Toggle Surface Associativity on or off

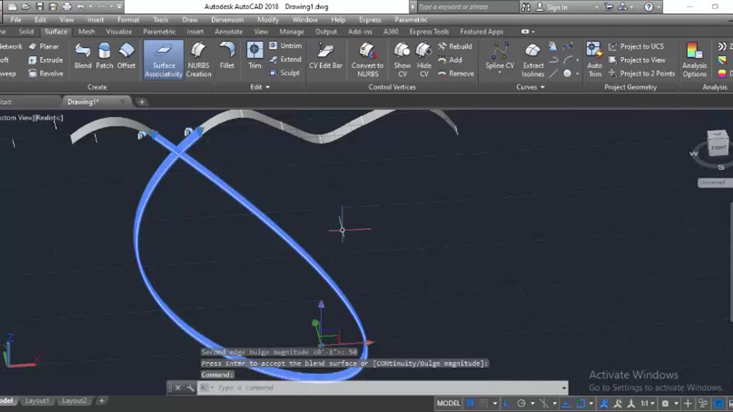[x=163, y=60]
